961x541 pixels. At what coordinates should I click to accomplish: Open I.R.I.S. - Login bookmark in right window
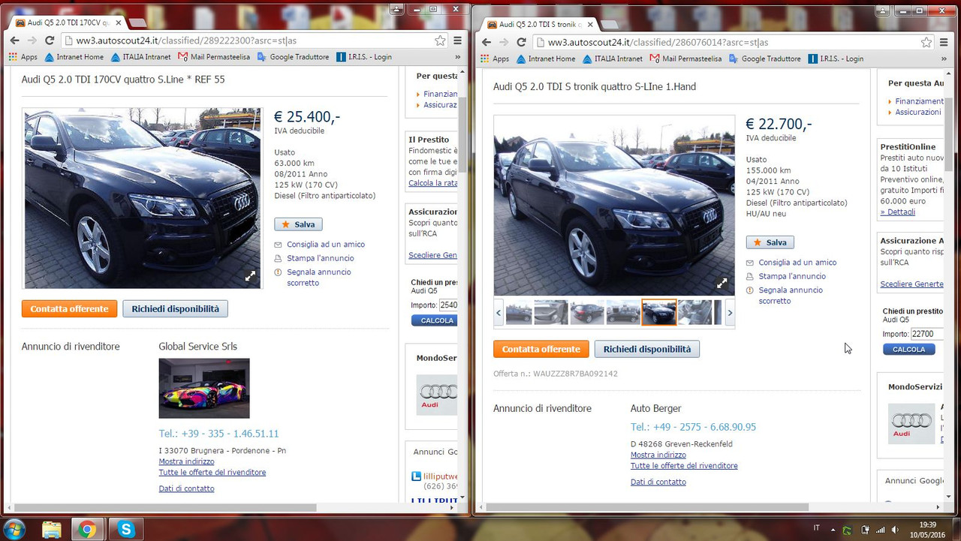coord(836,59)
